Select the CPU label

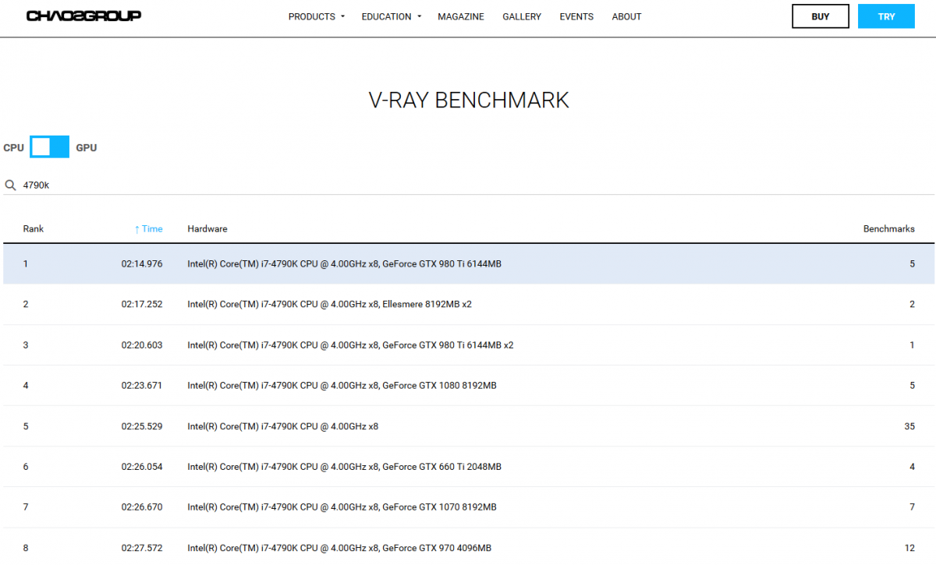click(14, 147)
